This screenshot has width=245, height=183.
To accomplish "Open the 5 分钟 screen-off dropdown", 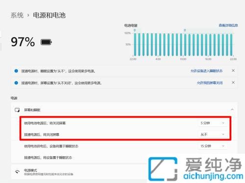I will point(213,123).
